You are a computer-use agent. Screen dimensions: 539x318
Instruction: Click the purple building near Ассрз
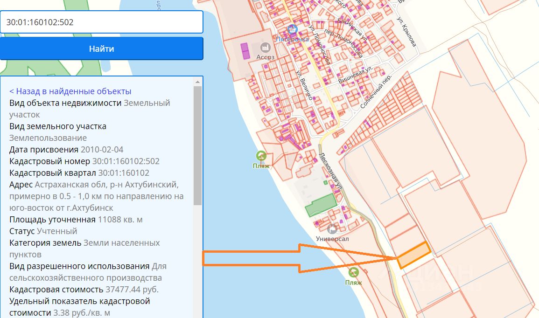(245, 51)
